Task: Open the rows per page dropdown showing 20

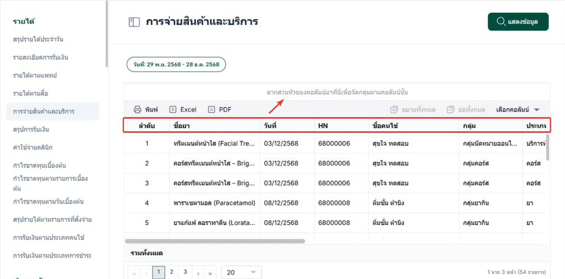Action: (241, 272)
